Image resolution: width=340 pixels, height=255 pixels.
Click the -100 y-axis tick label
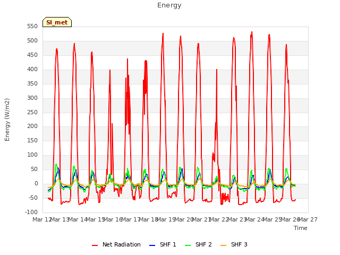click(x=31, y=212)
